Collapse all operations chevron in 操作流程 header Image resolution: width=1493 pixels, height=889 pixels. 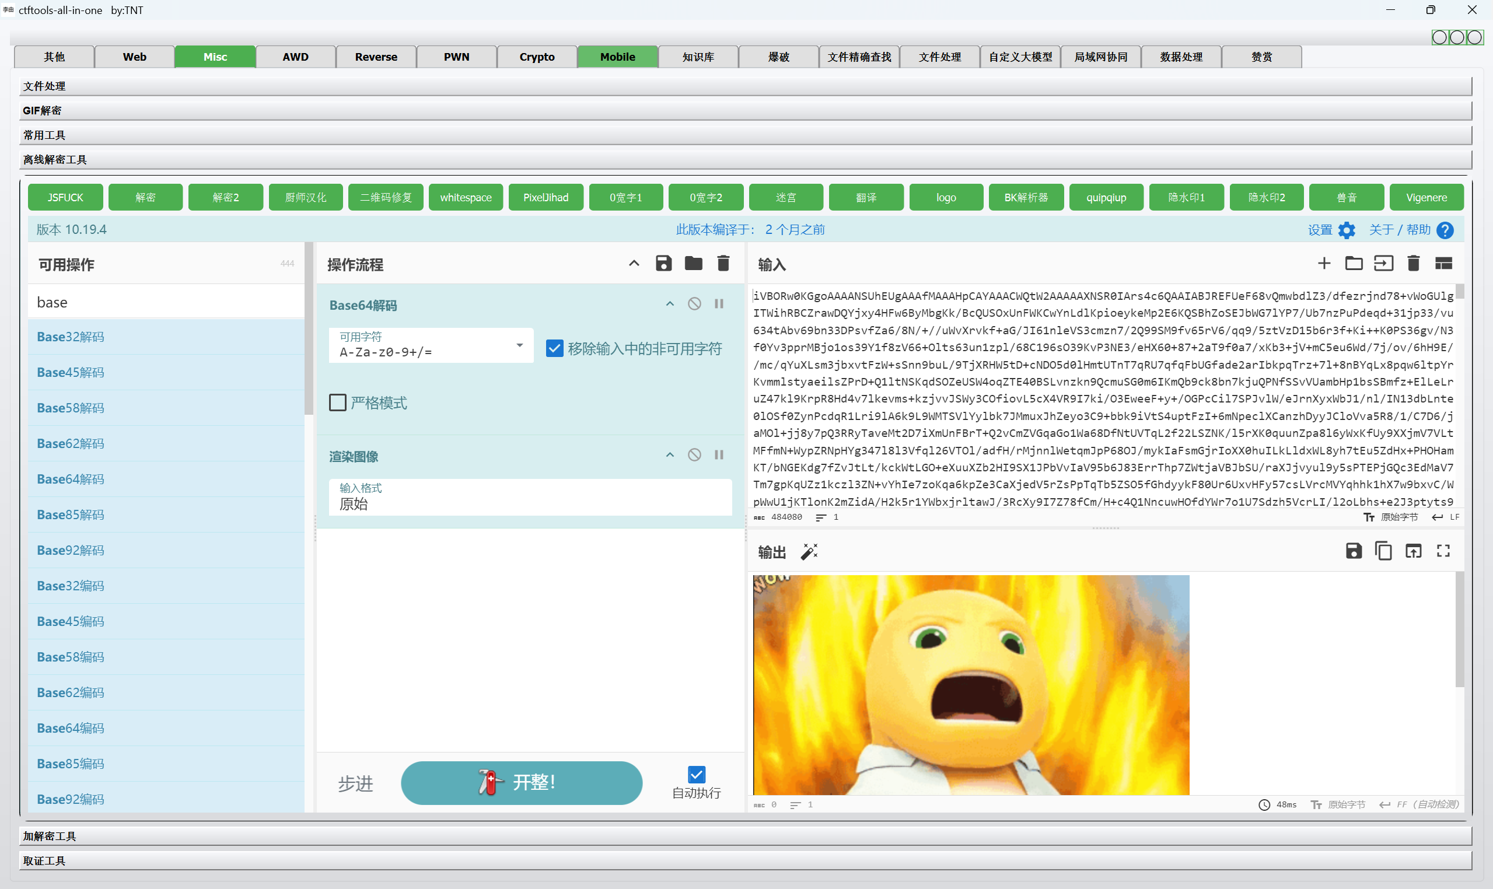click(x=634, y=264)
